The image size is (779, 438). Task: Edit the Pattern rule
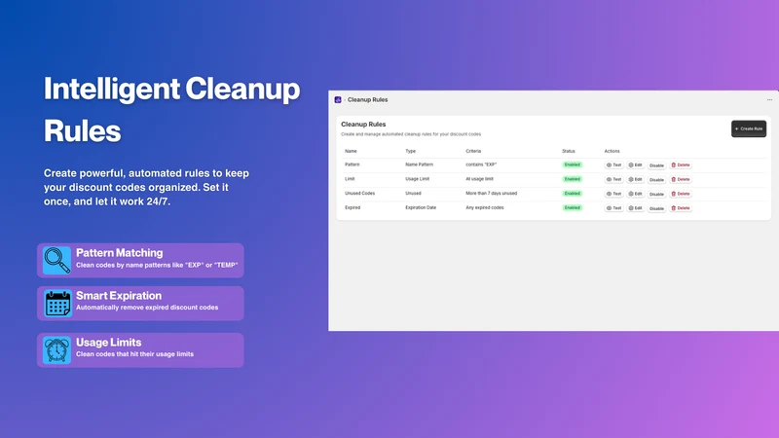coord(636,164)
